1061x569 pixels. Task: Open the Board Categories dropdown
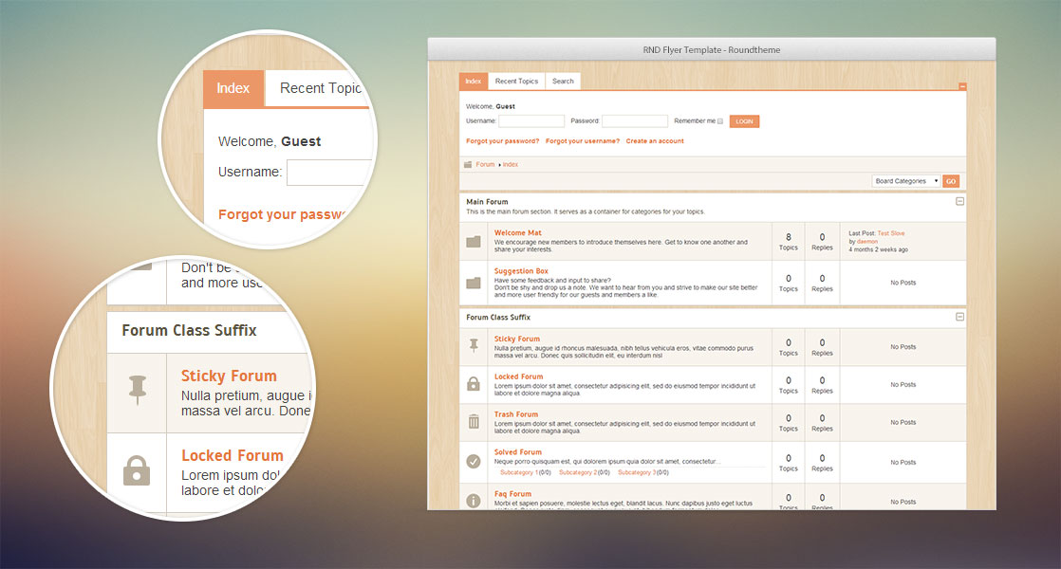(x=905, y=181)
